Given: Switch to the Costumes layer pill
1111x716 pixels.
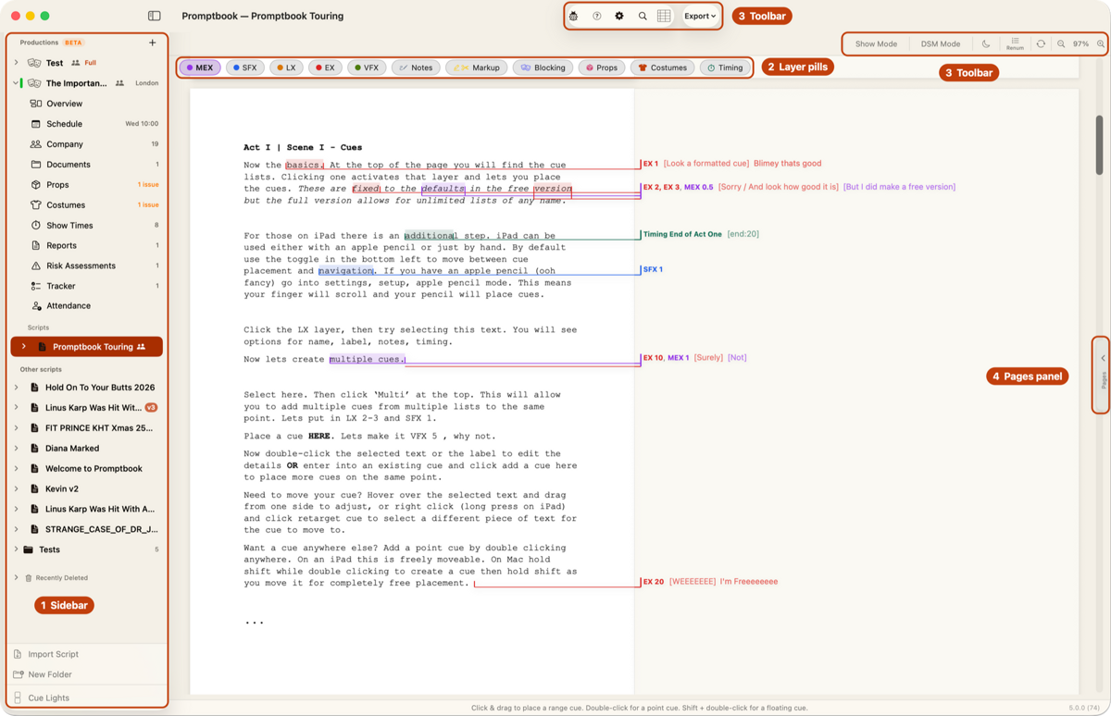Looking at the screenshot, I should click(662, 68).
